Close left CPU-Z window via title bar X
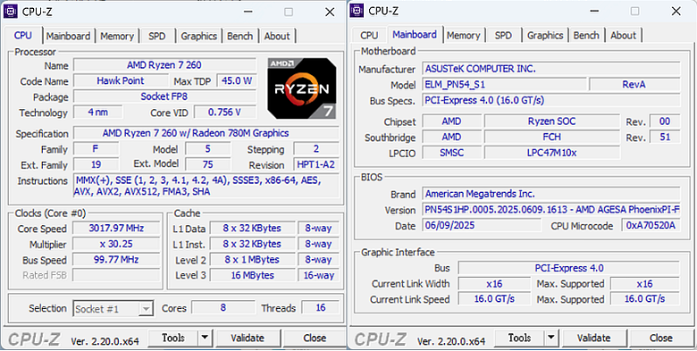 pyautogui.click(x=330, y=12)
